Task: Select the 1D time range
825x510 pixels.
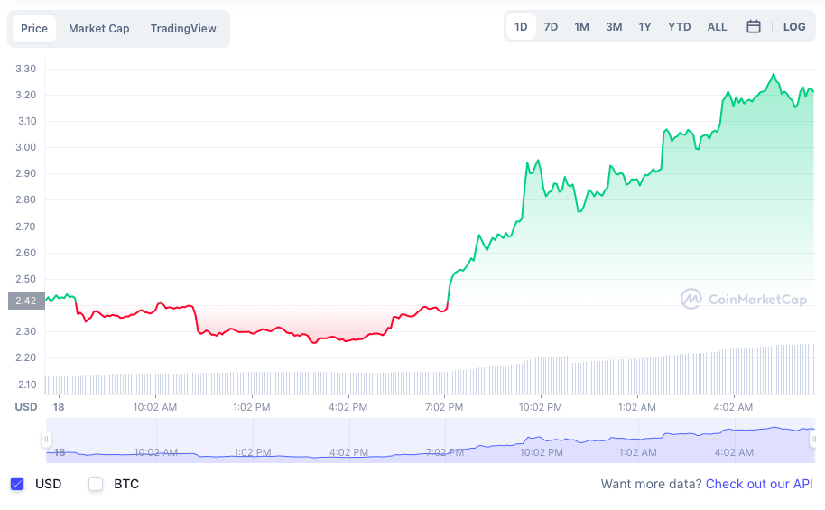Action: (521, 27)
